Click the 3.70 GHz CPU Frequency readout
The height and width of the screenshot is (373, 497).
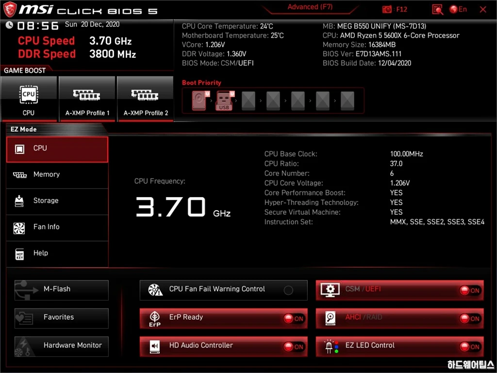[x=183, y=207]
